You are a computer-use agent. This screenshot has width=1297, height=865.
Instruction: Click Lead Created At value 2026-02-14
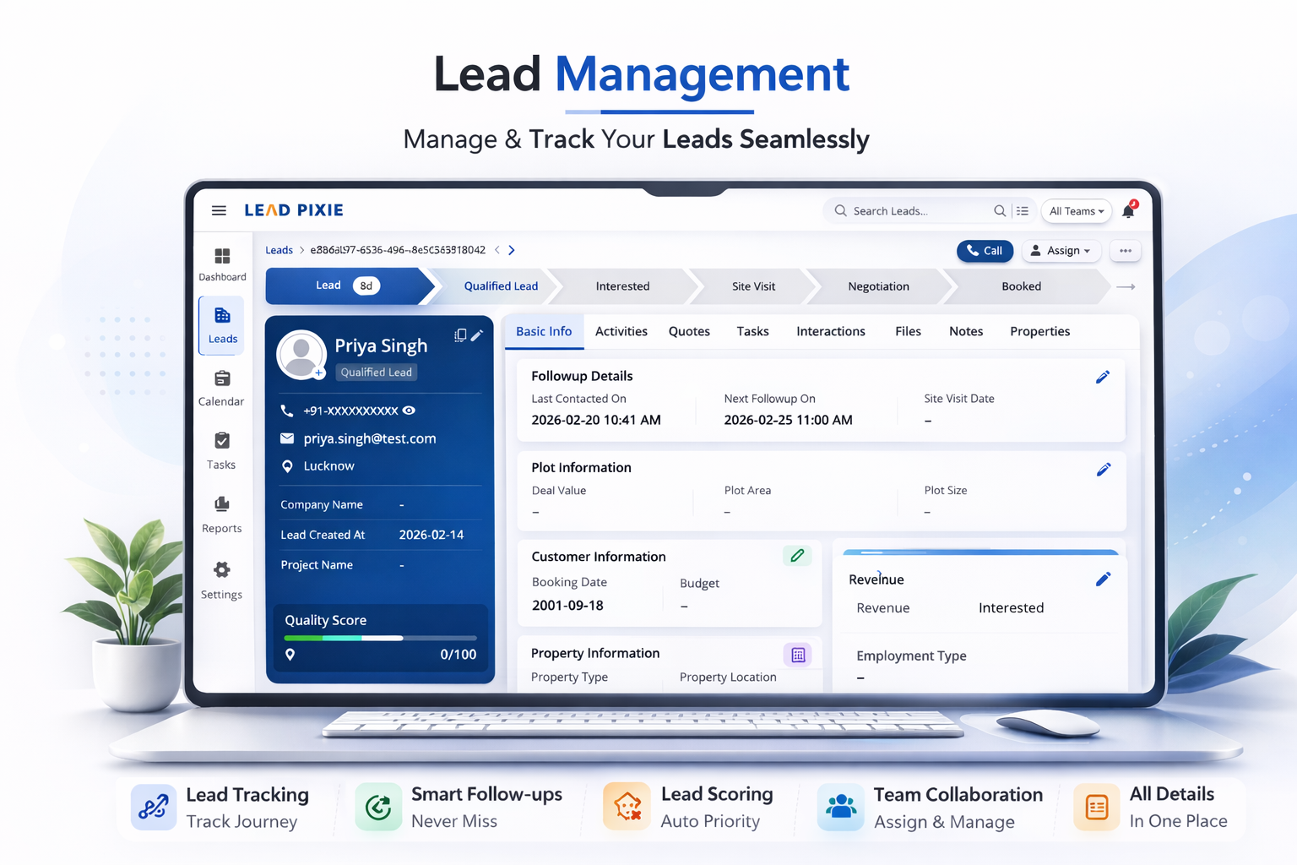coord(431,535)
